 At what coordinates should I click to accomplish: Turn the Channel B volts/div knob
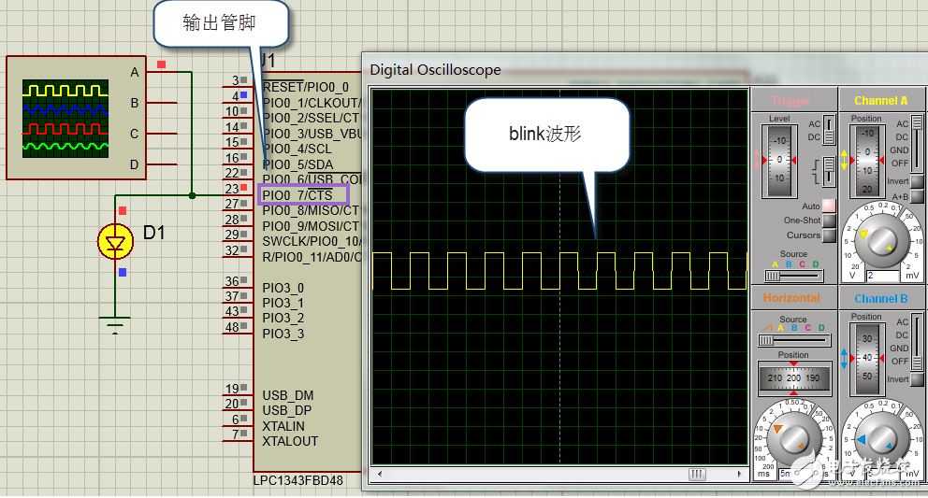[881, 437]
